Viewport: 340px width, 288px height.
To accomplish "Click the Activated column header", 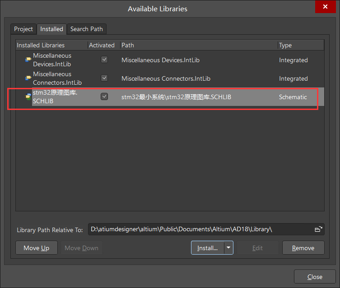I will (x=104, y=45).
